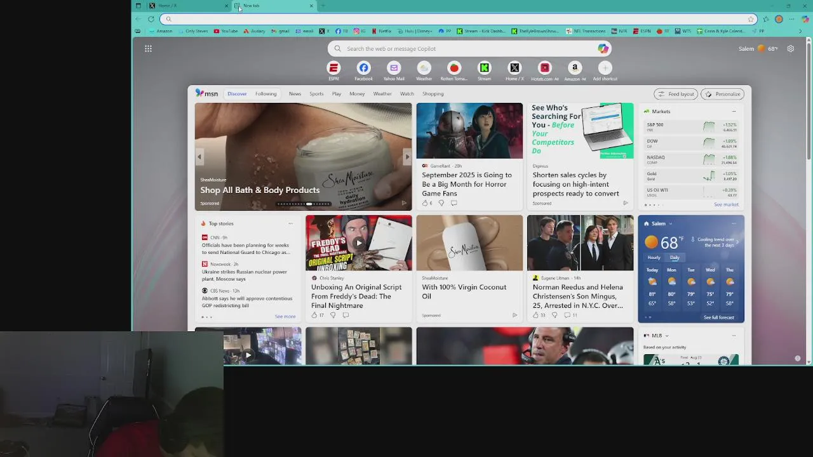This screenshot has height=457, width=813.
Task: Switch weather forecast to Daily
Action: coord(675,257)
